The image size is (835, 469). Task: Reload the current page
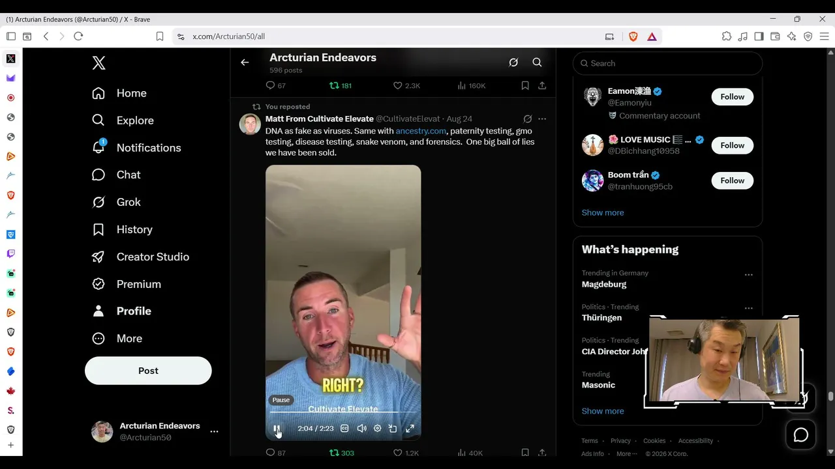pos(78,36)
